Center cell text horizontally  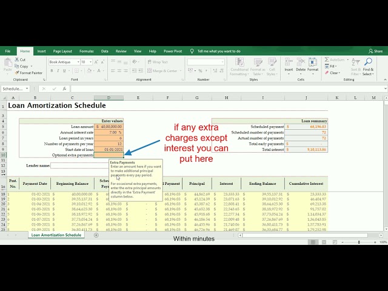pyautogui.click(x=119, y=71)
